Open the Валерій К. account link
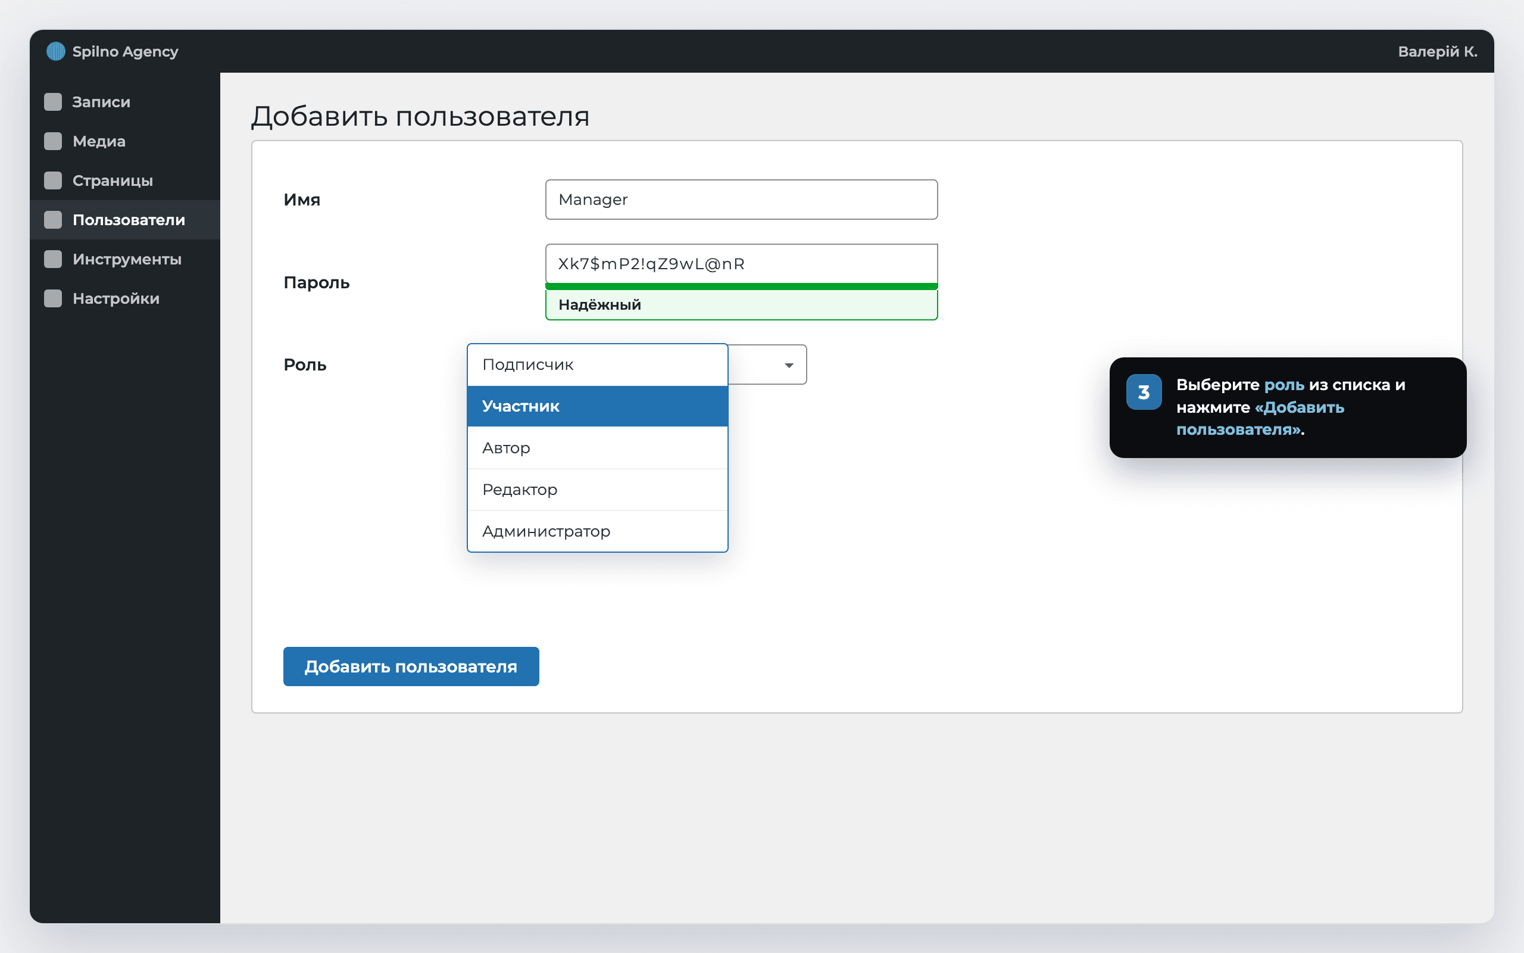Viewport: 1524px width, 953px height. pos(1437,51)
